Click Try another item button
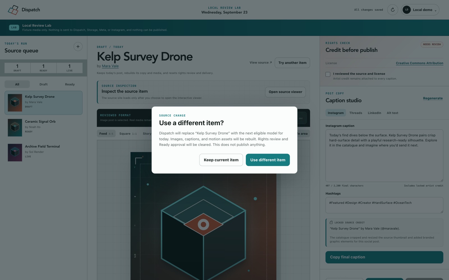Image resolution: width=449 pixels, height=280 pixels. [292, 63]
